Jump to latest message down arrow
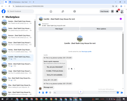Screen dimensions: 127x101 pos(81,92)
